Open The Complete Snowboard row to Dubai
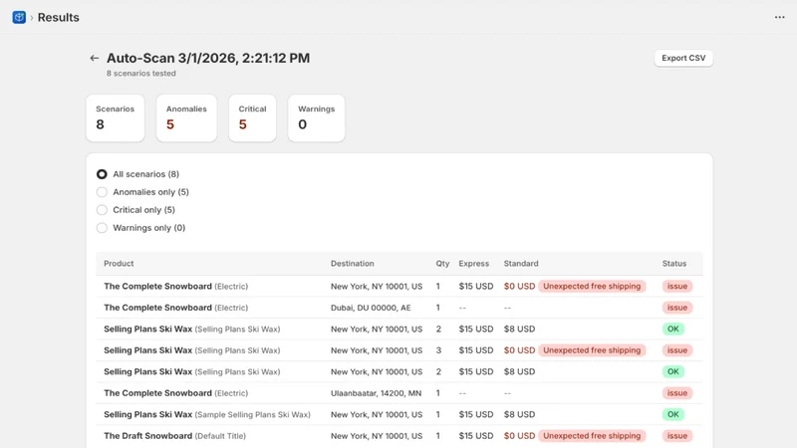The width and height of the screenshot is (797, 448). point(399,308)
